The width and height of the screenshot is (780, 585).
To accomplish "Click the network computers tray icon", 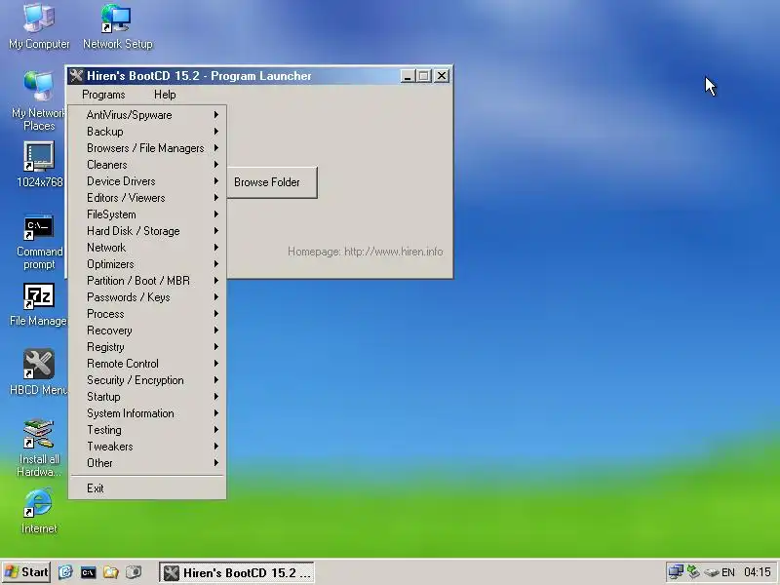I will (676, 572).
